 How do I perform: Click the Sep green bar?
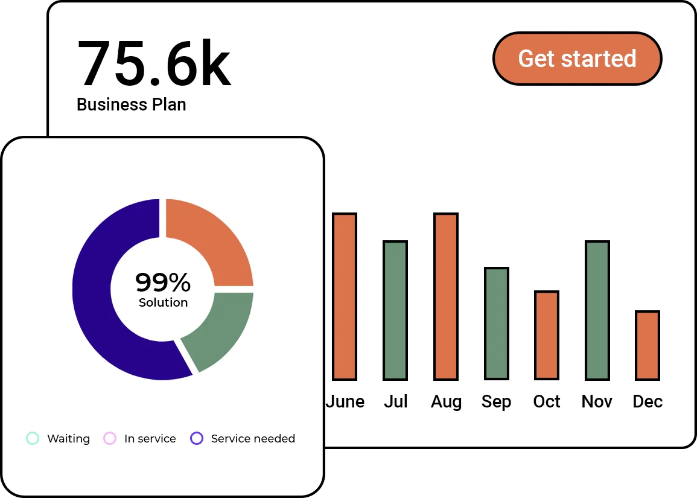(496, 323)
